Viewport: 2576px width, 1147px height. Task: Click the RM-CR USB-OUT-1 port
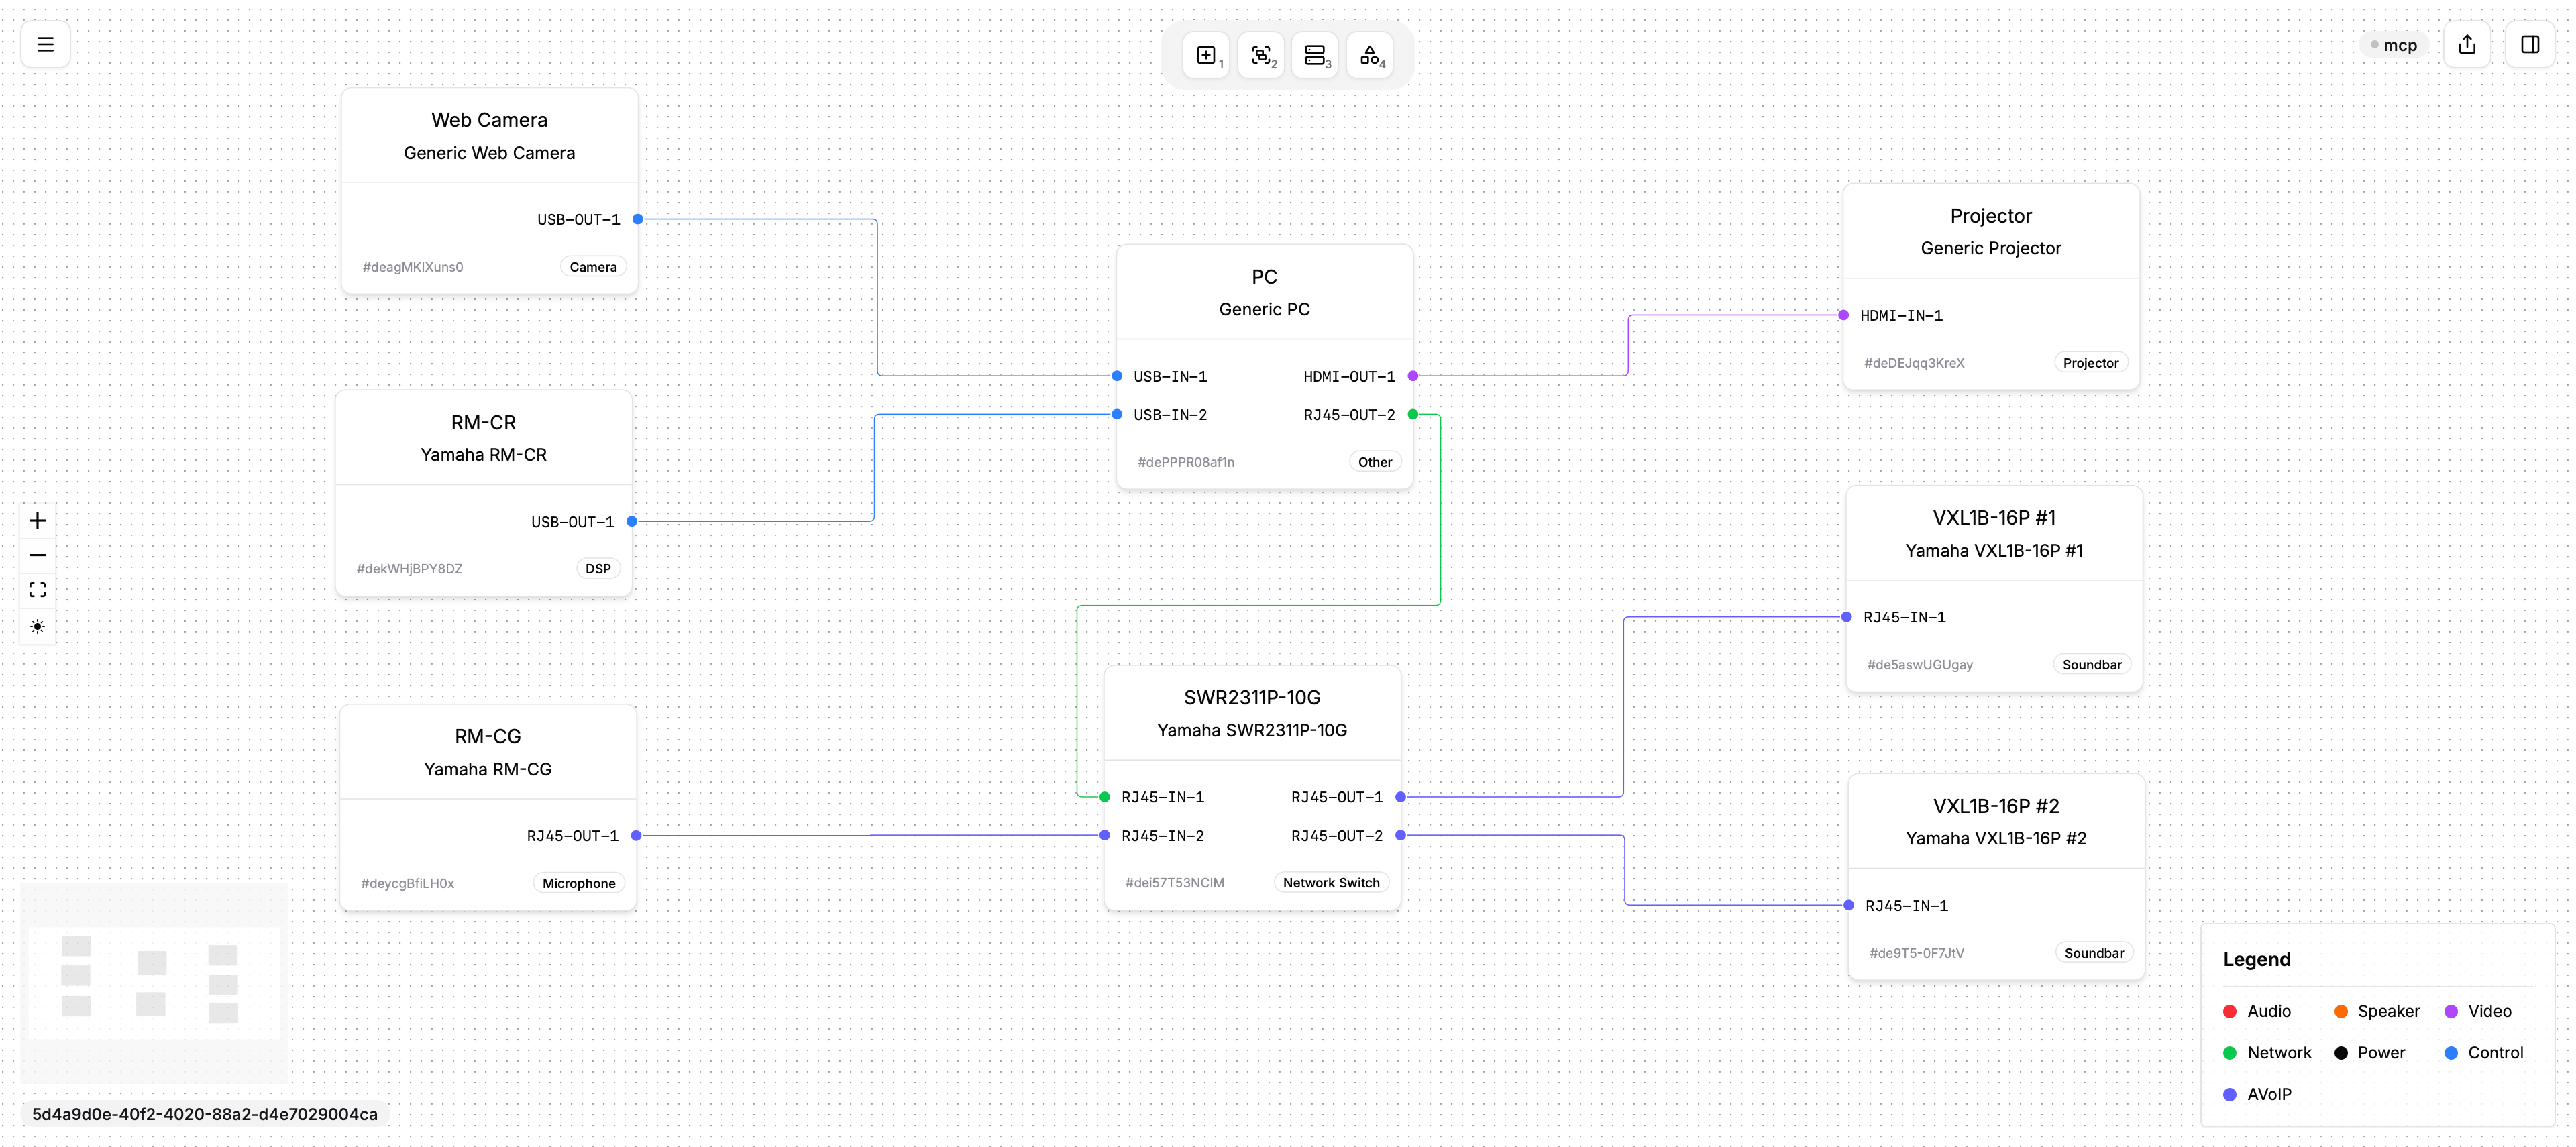pos(632,521)
